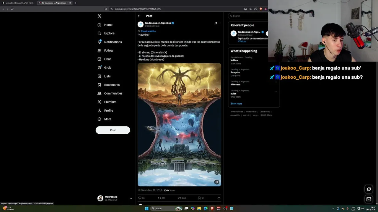This screenshot has height=212, width=378.
Task: Click the share icon below post
Action: (219, 198)
